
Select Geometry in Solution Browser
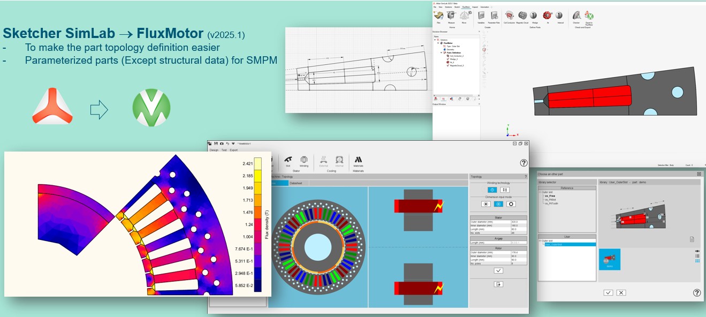click(x=450, y=49)
